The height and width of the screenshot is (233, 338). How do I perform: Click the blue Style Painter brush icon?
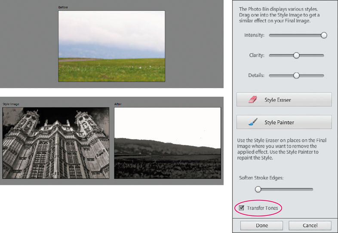[253, 122]
